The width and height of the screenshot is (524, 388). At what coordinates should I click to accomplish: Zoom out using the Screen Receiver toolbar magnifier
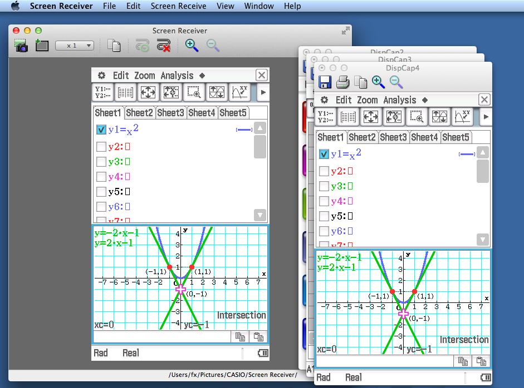pos(213,46)
